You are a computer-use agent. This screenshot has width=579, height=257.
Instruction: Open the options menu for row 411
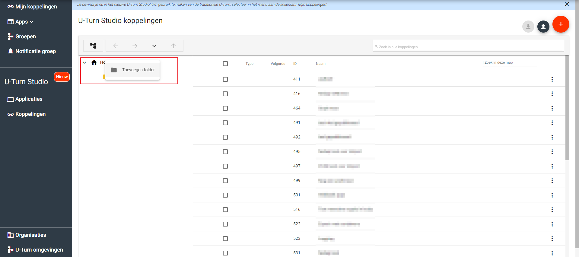coord(552,79)
